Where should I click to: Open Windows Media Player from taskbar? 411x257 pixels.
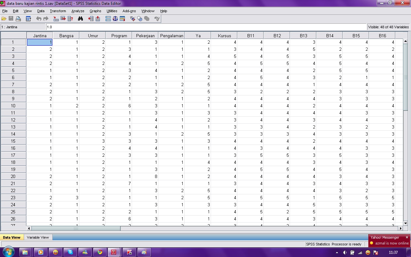click(x=41, y=252)
